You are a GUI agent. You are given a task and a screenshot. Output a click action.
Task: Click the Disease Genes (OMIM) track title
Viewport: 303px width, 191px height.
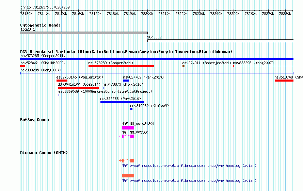[44, 153]
